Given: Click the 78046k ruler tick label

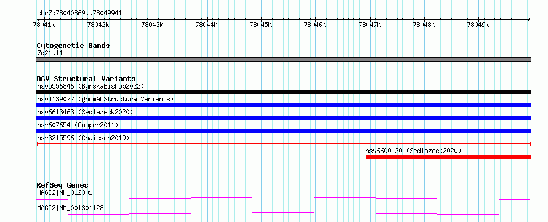Looking at the screenshot, I should pos(315,25).
